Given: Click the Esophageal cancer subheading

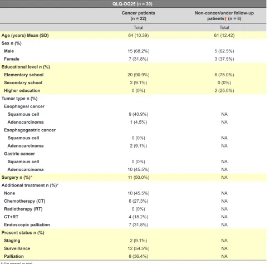Looking at the screenshot, I should [x=24, y=106].
